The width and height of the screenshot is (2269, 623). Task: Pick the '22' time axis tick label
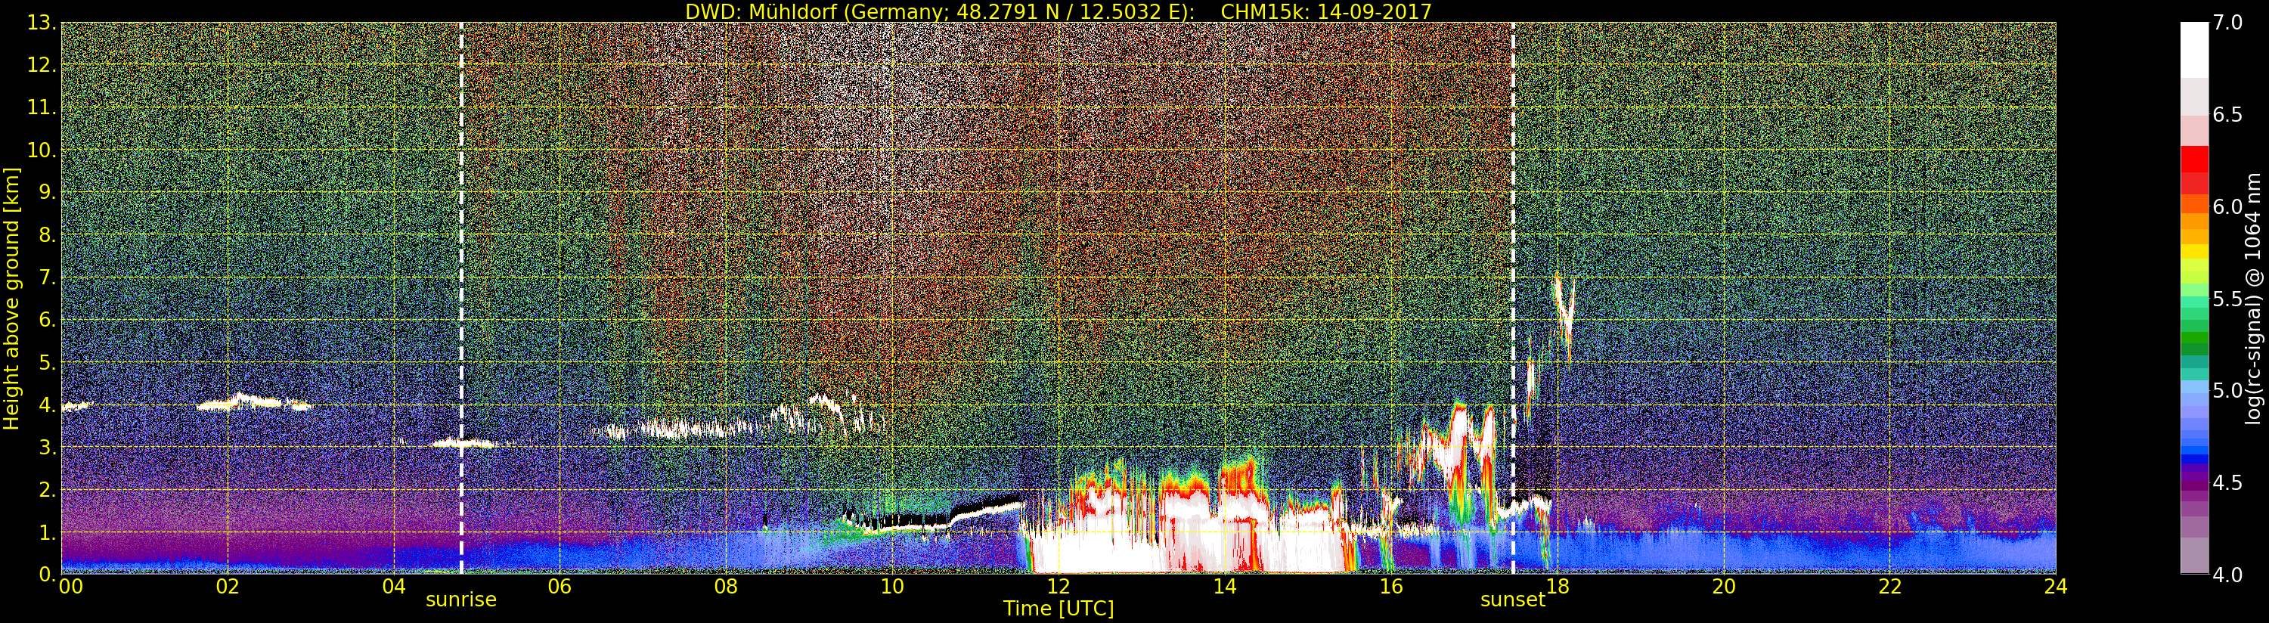1889,587
